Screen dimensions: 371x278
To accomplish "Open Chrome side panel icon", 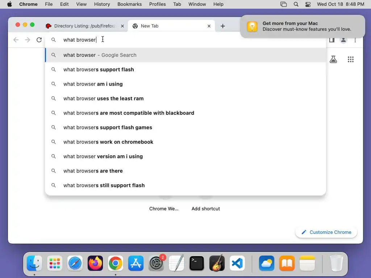I will [332, 40].
